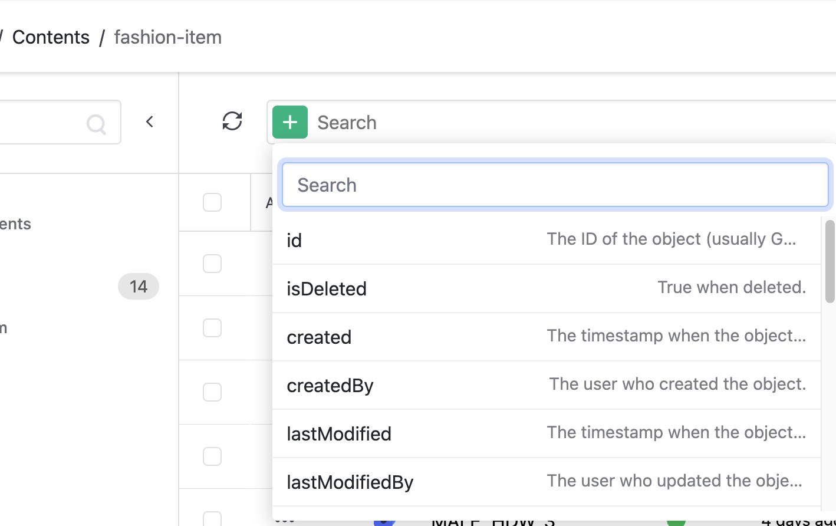Focus the dropdown Search field
This screenshot has width=836, height=526.
point(555,185)
